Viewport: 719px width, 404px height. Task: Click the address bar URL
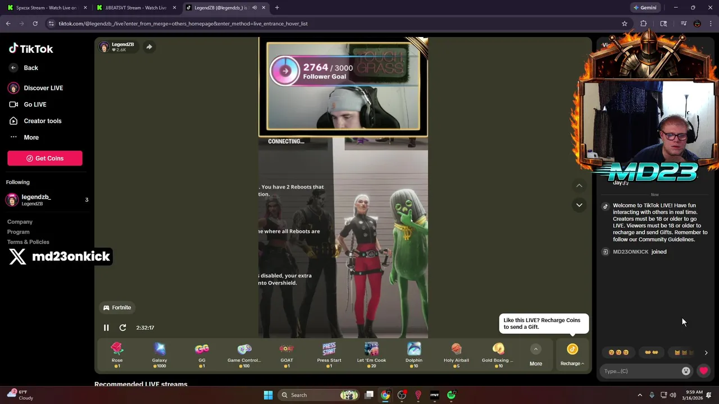pos(183,24)
